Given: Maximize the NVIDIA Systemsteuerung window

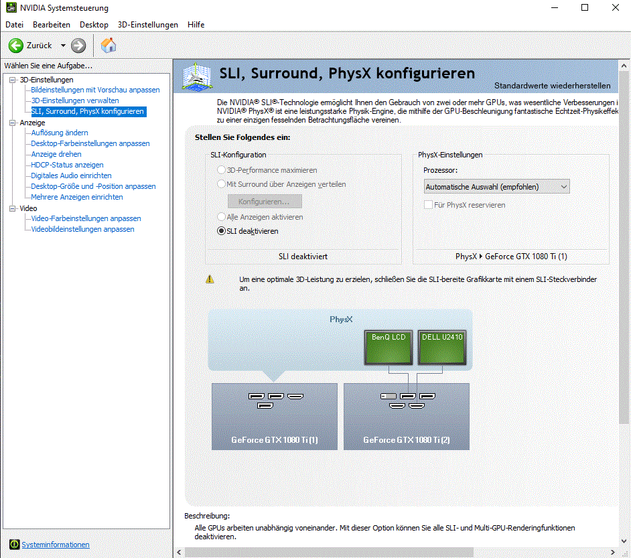Looking at the screenshot, I should (x=585, y=7).
